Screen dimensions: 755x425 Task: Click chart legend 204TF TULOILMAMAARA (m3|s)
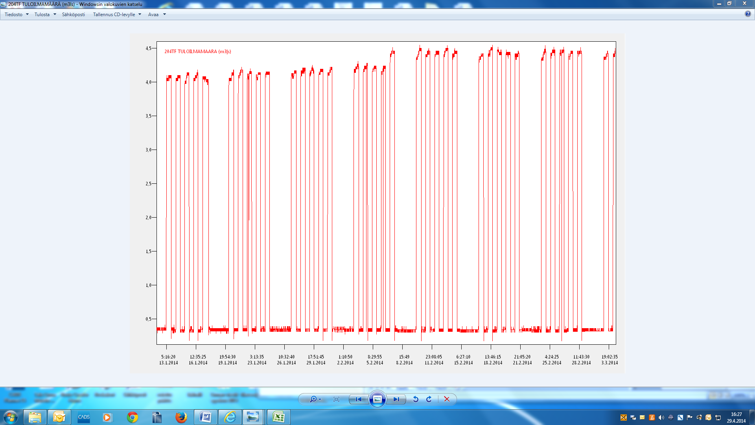(198, 52)
